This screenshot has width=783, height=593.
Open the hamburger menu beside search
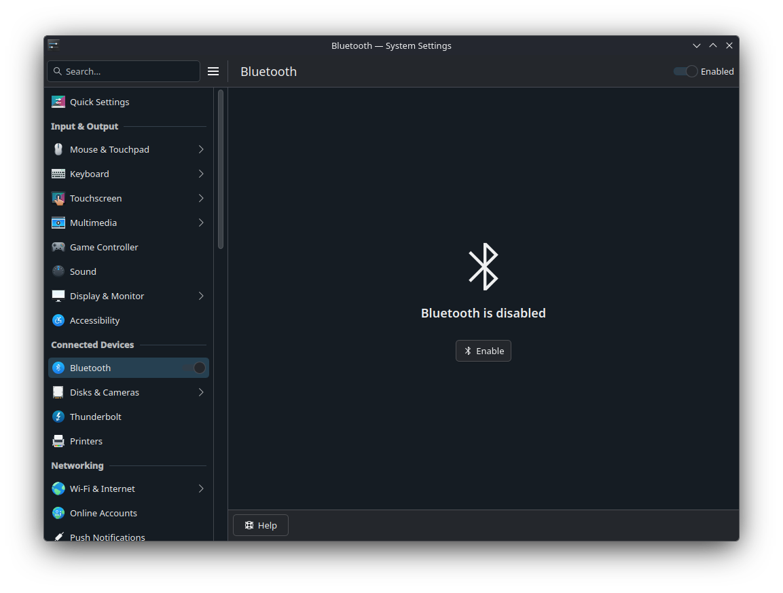213,71
